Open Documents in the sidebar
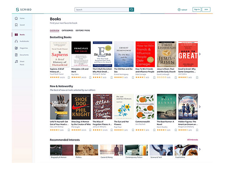This screenshot has height=169, width=225. (x=22, y=55)
